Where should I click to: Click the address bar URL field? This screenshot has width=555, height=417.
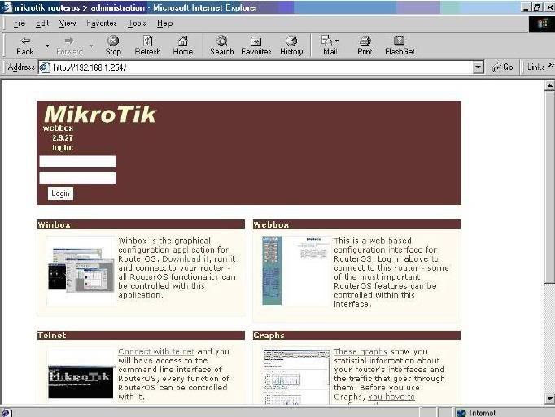click(x=262, y=67)
